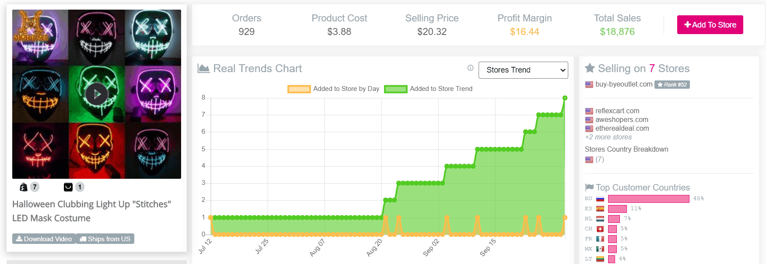766x264 pixels.
Task: Click the Download Video button
Action: tap(44, 239)
